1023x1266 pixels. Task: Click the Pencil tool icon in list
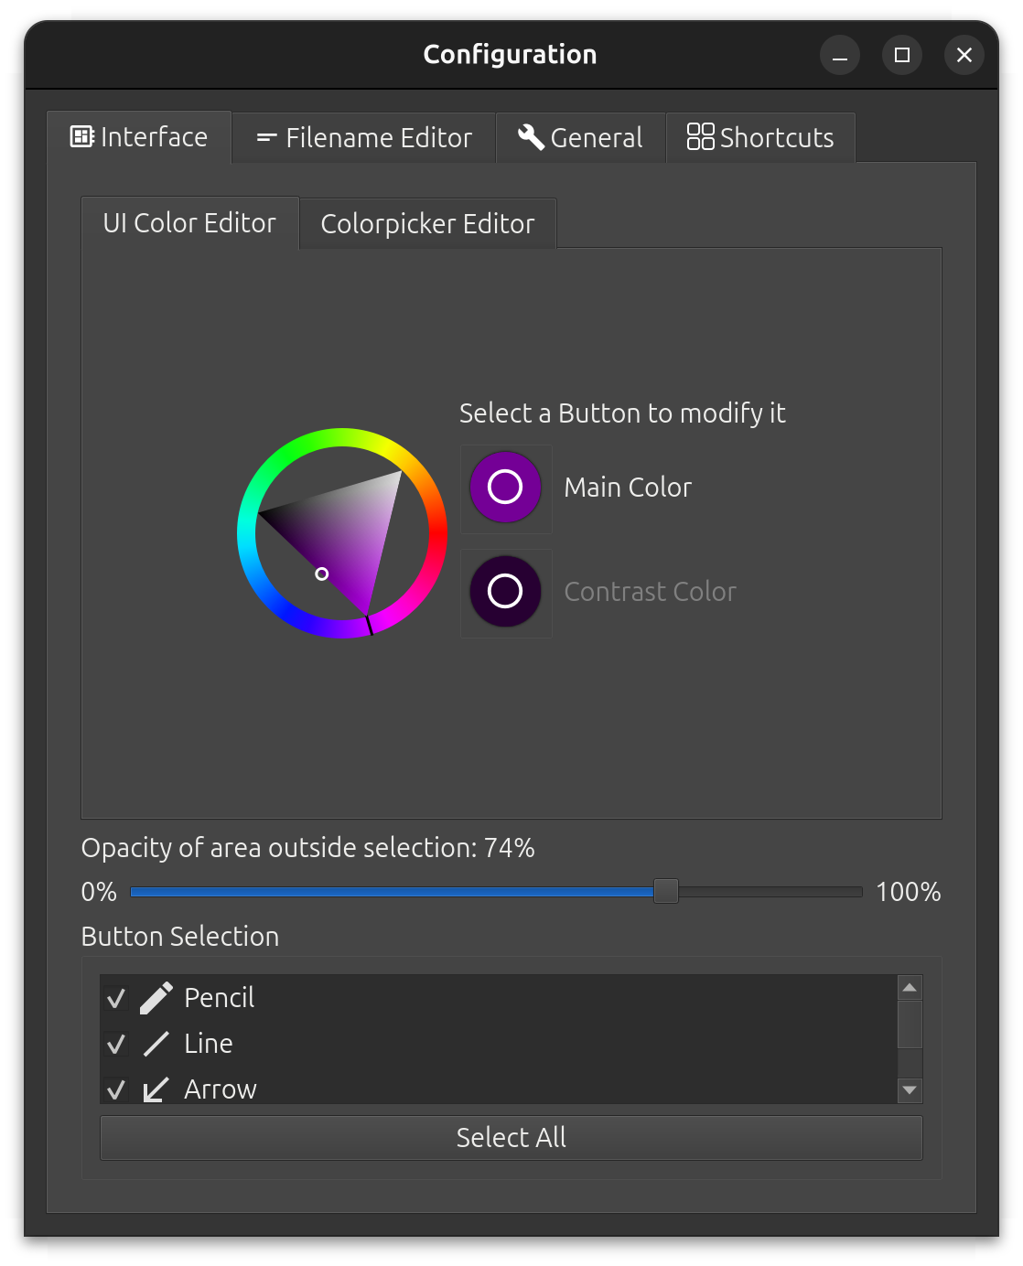click(x=156, y=998)
